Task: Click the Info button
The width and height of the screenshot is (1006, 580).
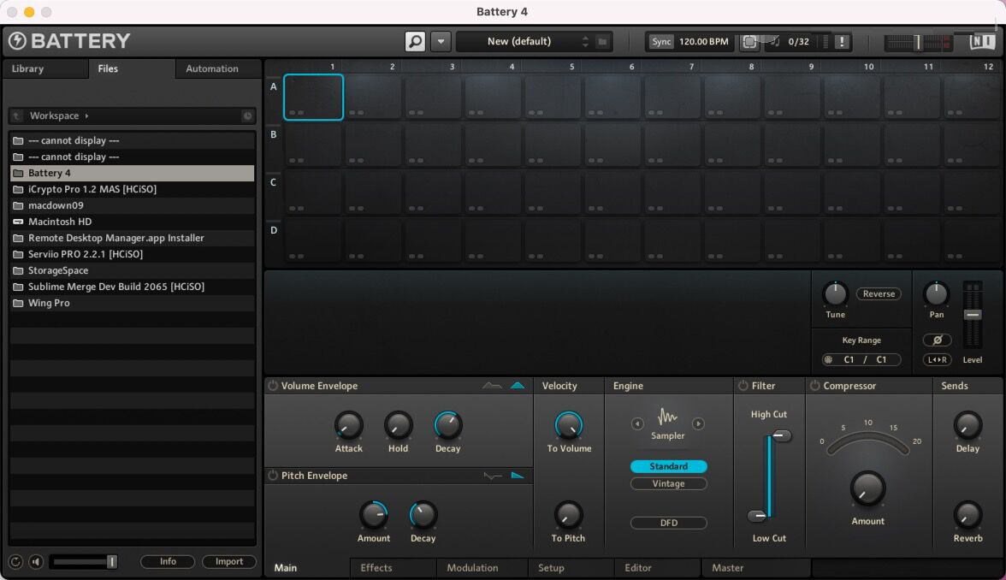Action: (x=168, y=561)
